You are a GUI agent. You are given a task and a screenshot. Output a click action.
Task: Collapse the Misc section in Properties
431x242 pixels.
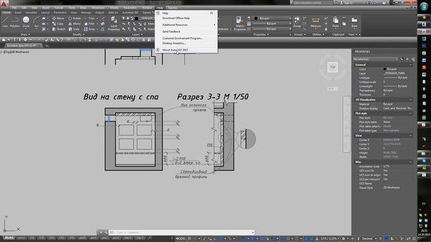pyautogui.click(x=411, y=162)
